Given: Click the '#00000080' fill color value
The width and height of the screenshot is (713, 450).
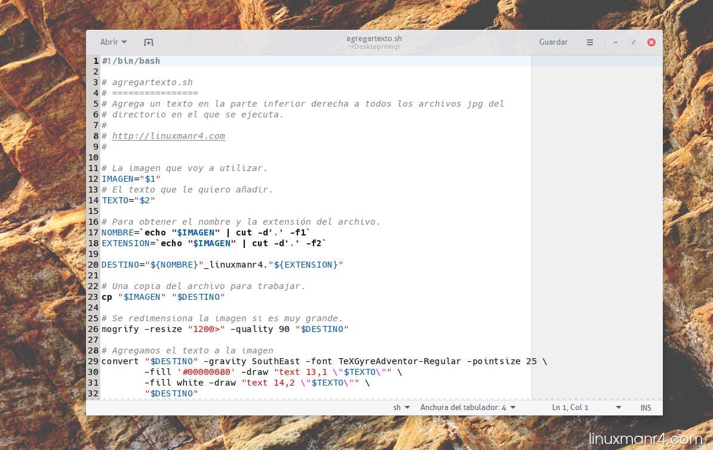Looking at the screenshot, I should (206, 372).
